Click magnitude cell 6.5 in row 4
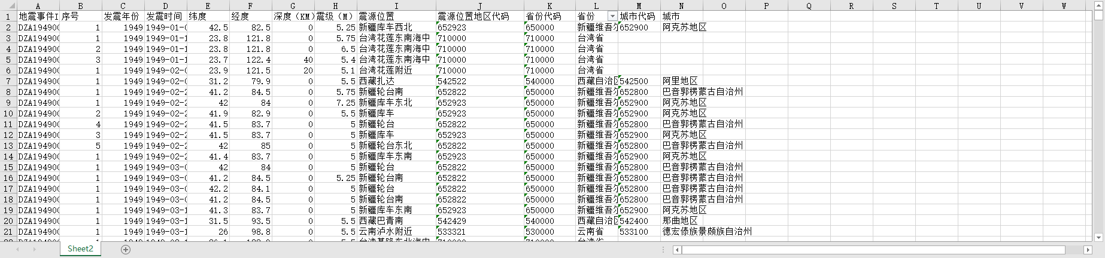Image resolution: width=1105 pixels, height=258 pixels. [336, 48]
